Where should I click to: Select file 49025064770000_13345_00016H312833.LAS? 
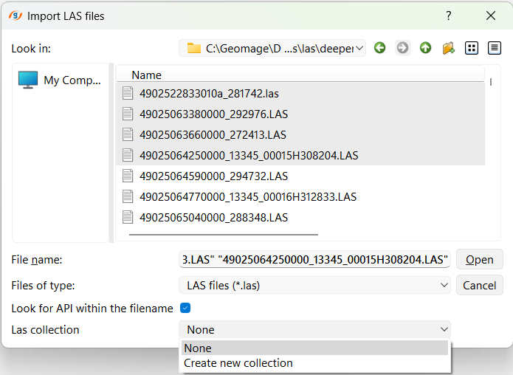[x=300, y=196]
